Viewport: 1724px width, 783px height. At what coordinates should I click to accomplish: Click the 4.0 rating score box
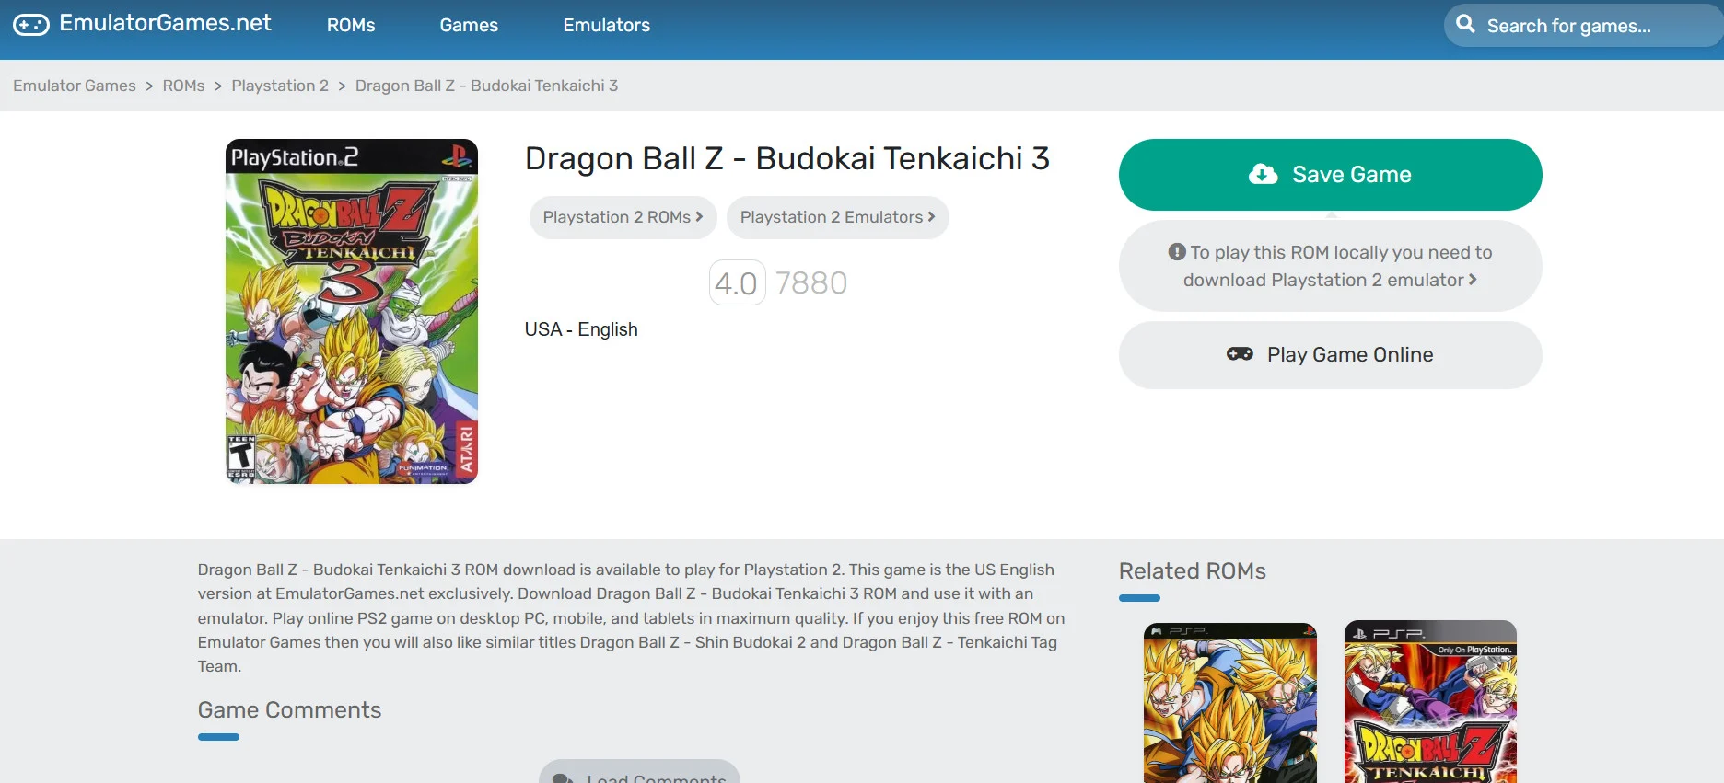(737, 282)
